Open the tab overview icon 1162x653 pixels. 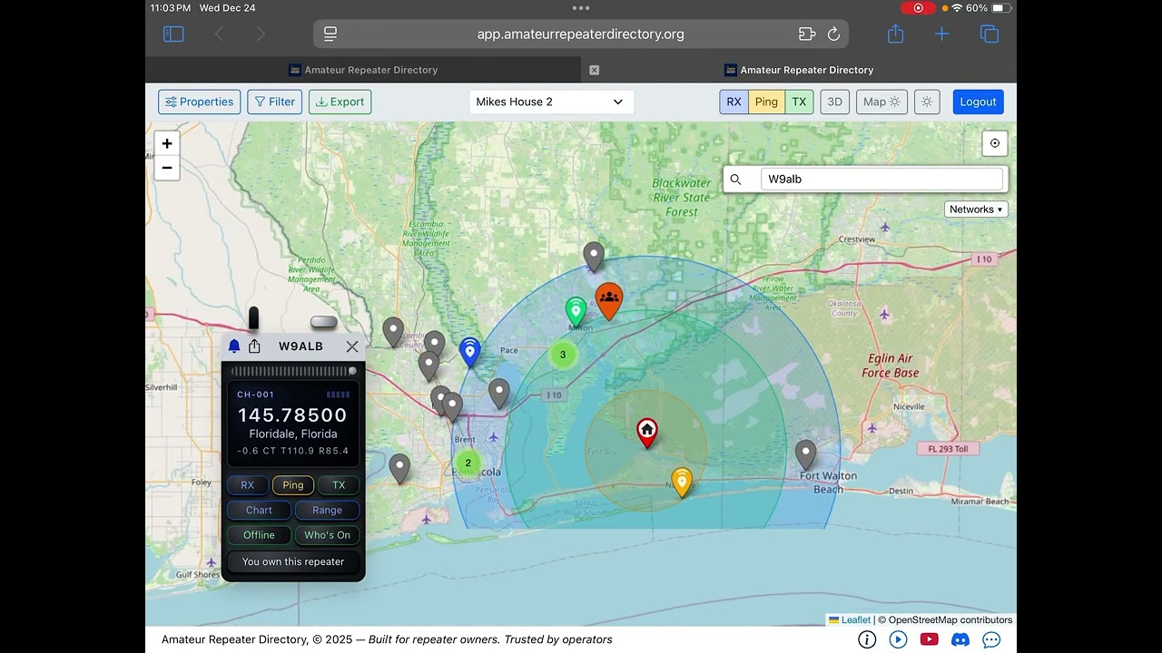(x=990, y=34)
